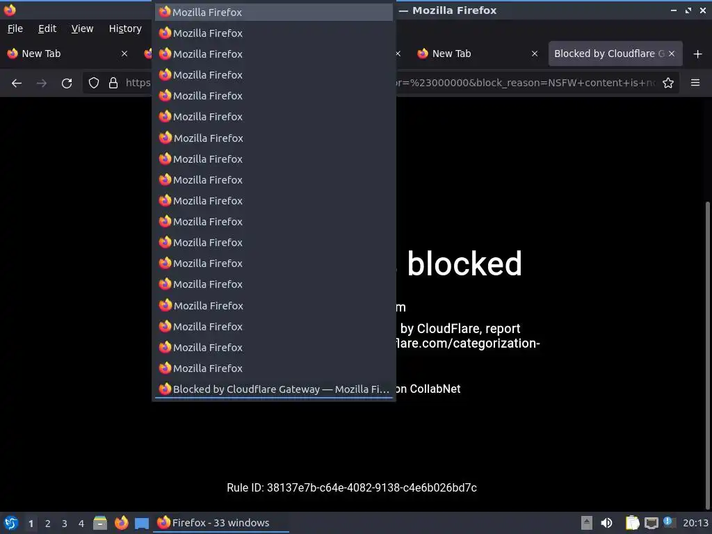Open the LXQt start menu
Viewport: 712px width, 534px height.
[11, 523]
